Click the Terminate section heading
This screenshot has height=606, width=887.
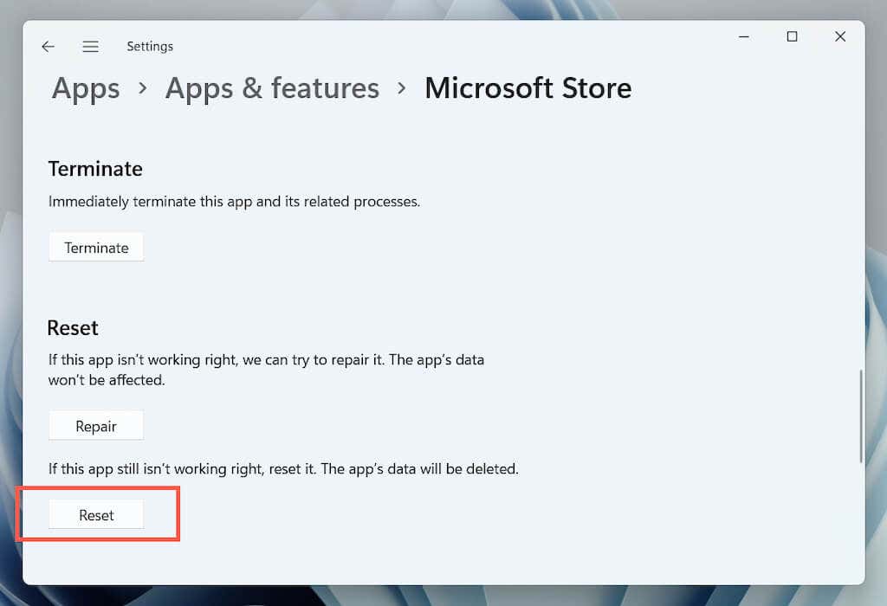(x=95, y=169)
